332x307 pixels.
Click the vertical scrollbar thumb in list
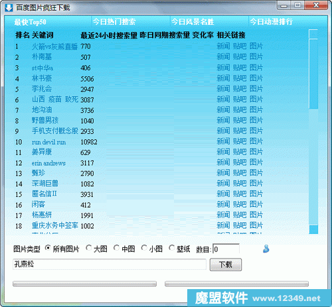pos(313,74)
